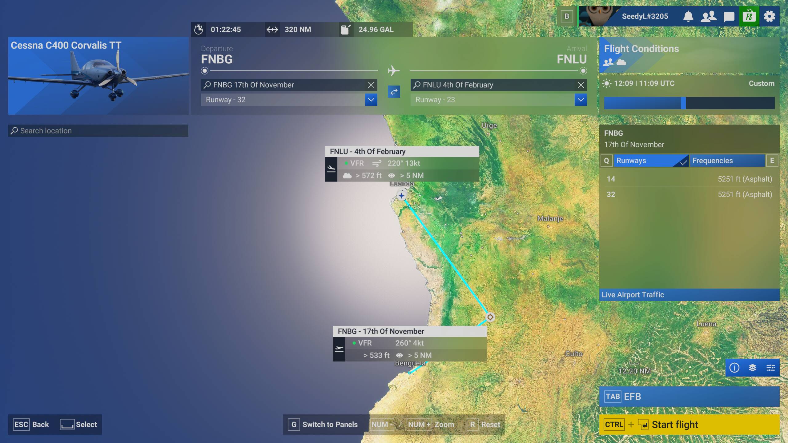Screen dimensions: 788x443
Task: Open the marketplace FS bag icon
Action: tap(749, 16)
